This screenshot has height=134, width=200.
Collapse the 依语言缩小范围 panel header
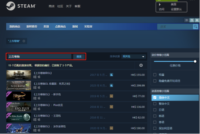[175, 91]
